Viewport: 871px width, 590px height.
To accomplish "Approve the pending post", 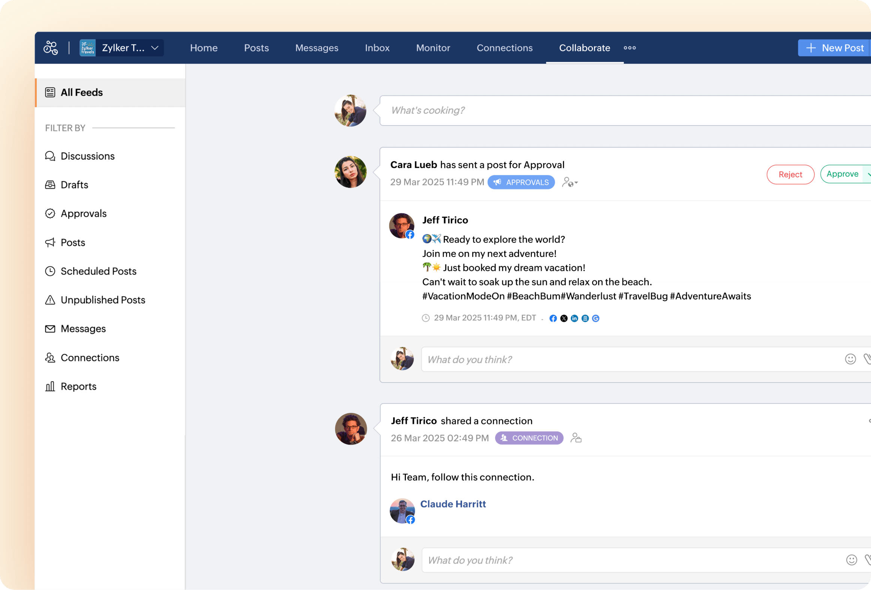I will [842, 174].
